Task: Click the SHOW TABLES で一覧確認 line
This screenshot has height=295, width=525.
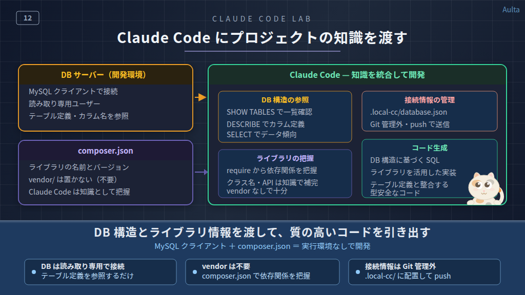Action: coord(269,112)
